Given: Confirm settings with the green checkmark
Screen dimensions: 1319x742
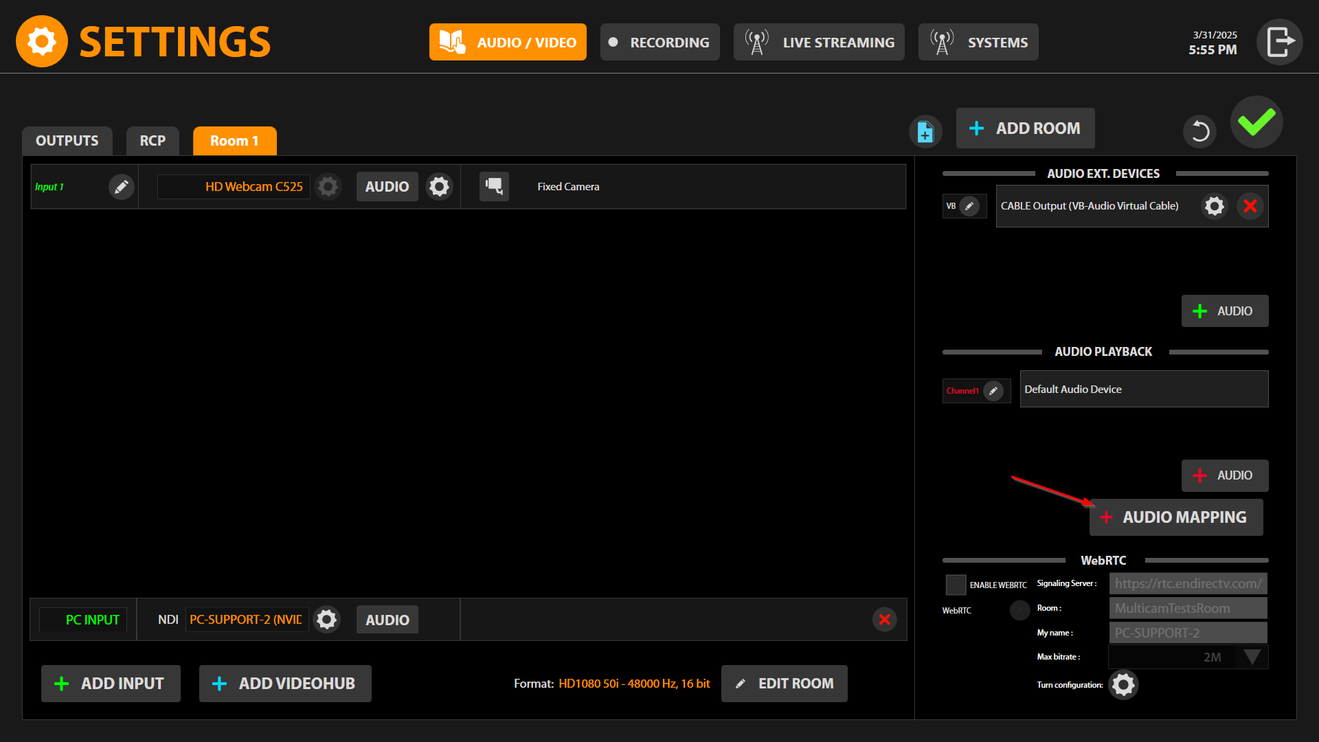Looking at the screenshot, I should pyautogui.click(x=1256, y=122).
